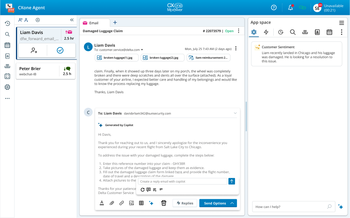Select the search magnifier tab in App space
This screenshot has height=218, width=350.
pyautogui.click(x=293, y=32)
